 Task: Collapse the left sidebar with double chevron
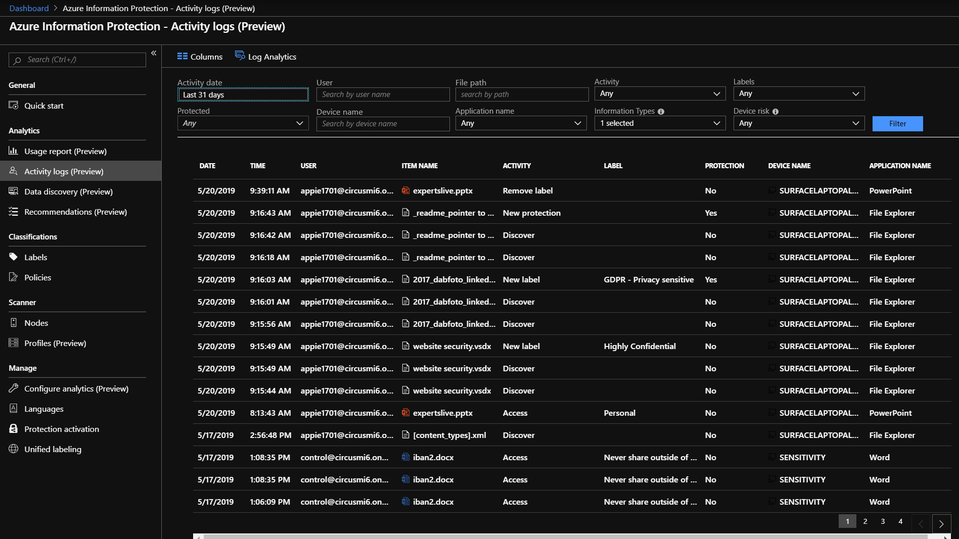[154, 53]
